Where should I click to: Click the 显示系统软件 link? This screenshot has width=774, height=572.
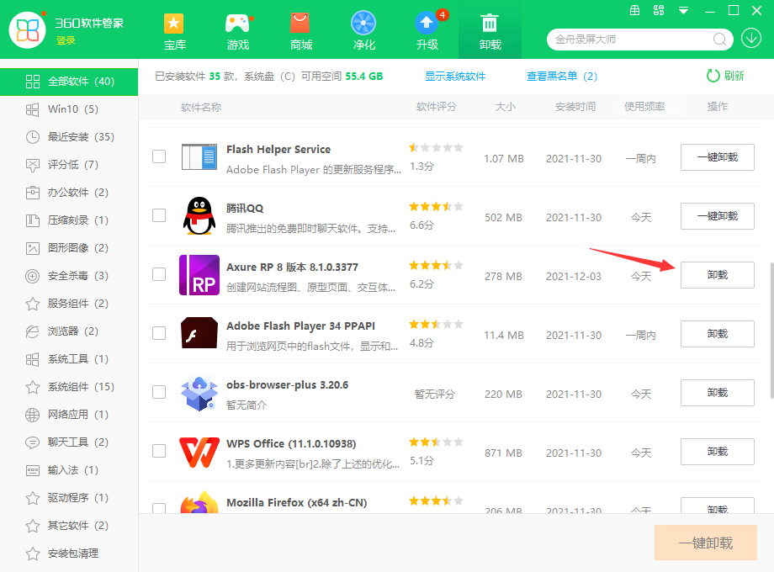pyautogui.click(x=455, y=77)
